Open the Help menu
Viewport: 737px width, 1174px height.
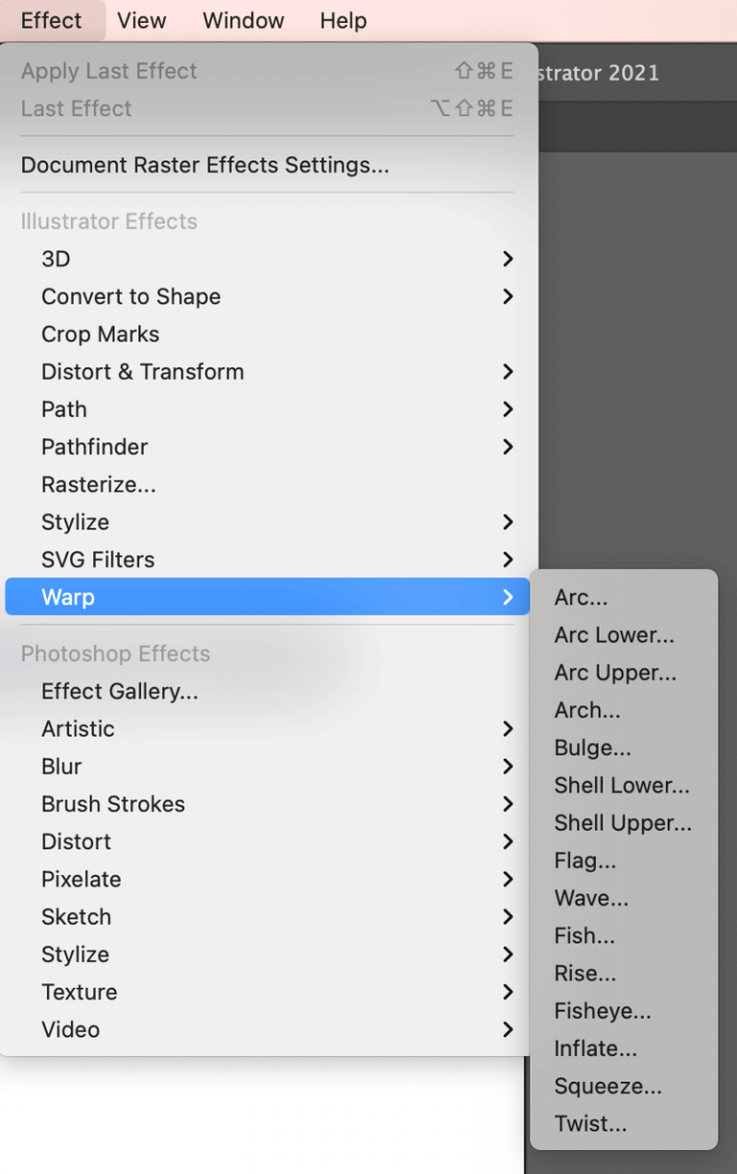(x=343, y=20)
